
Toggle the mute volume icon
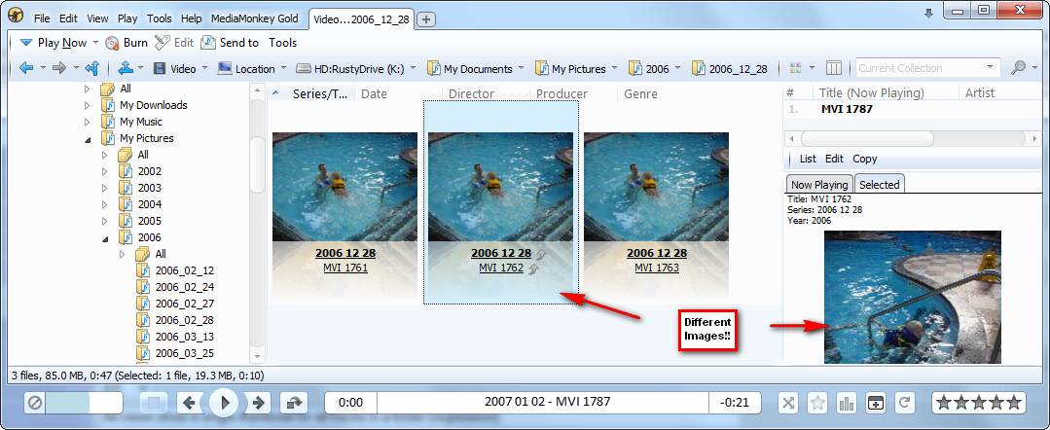click(x=34, y=402)
